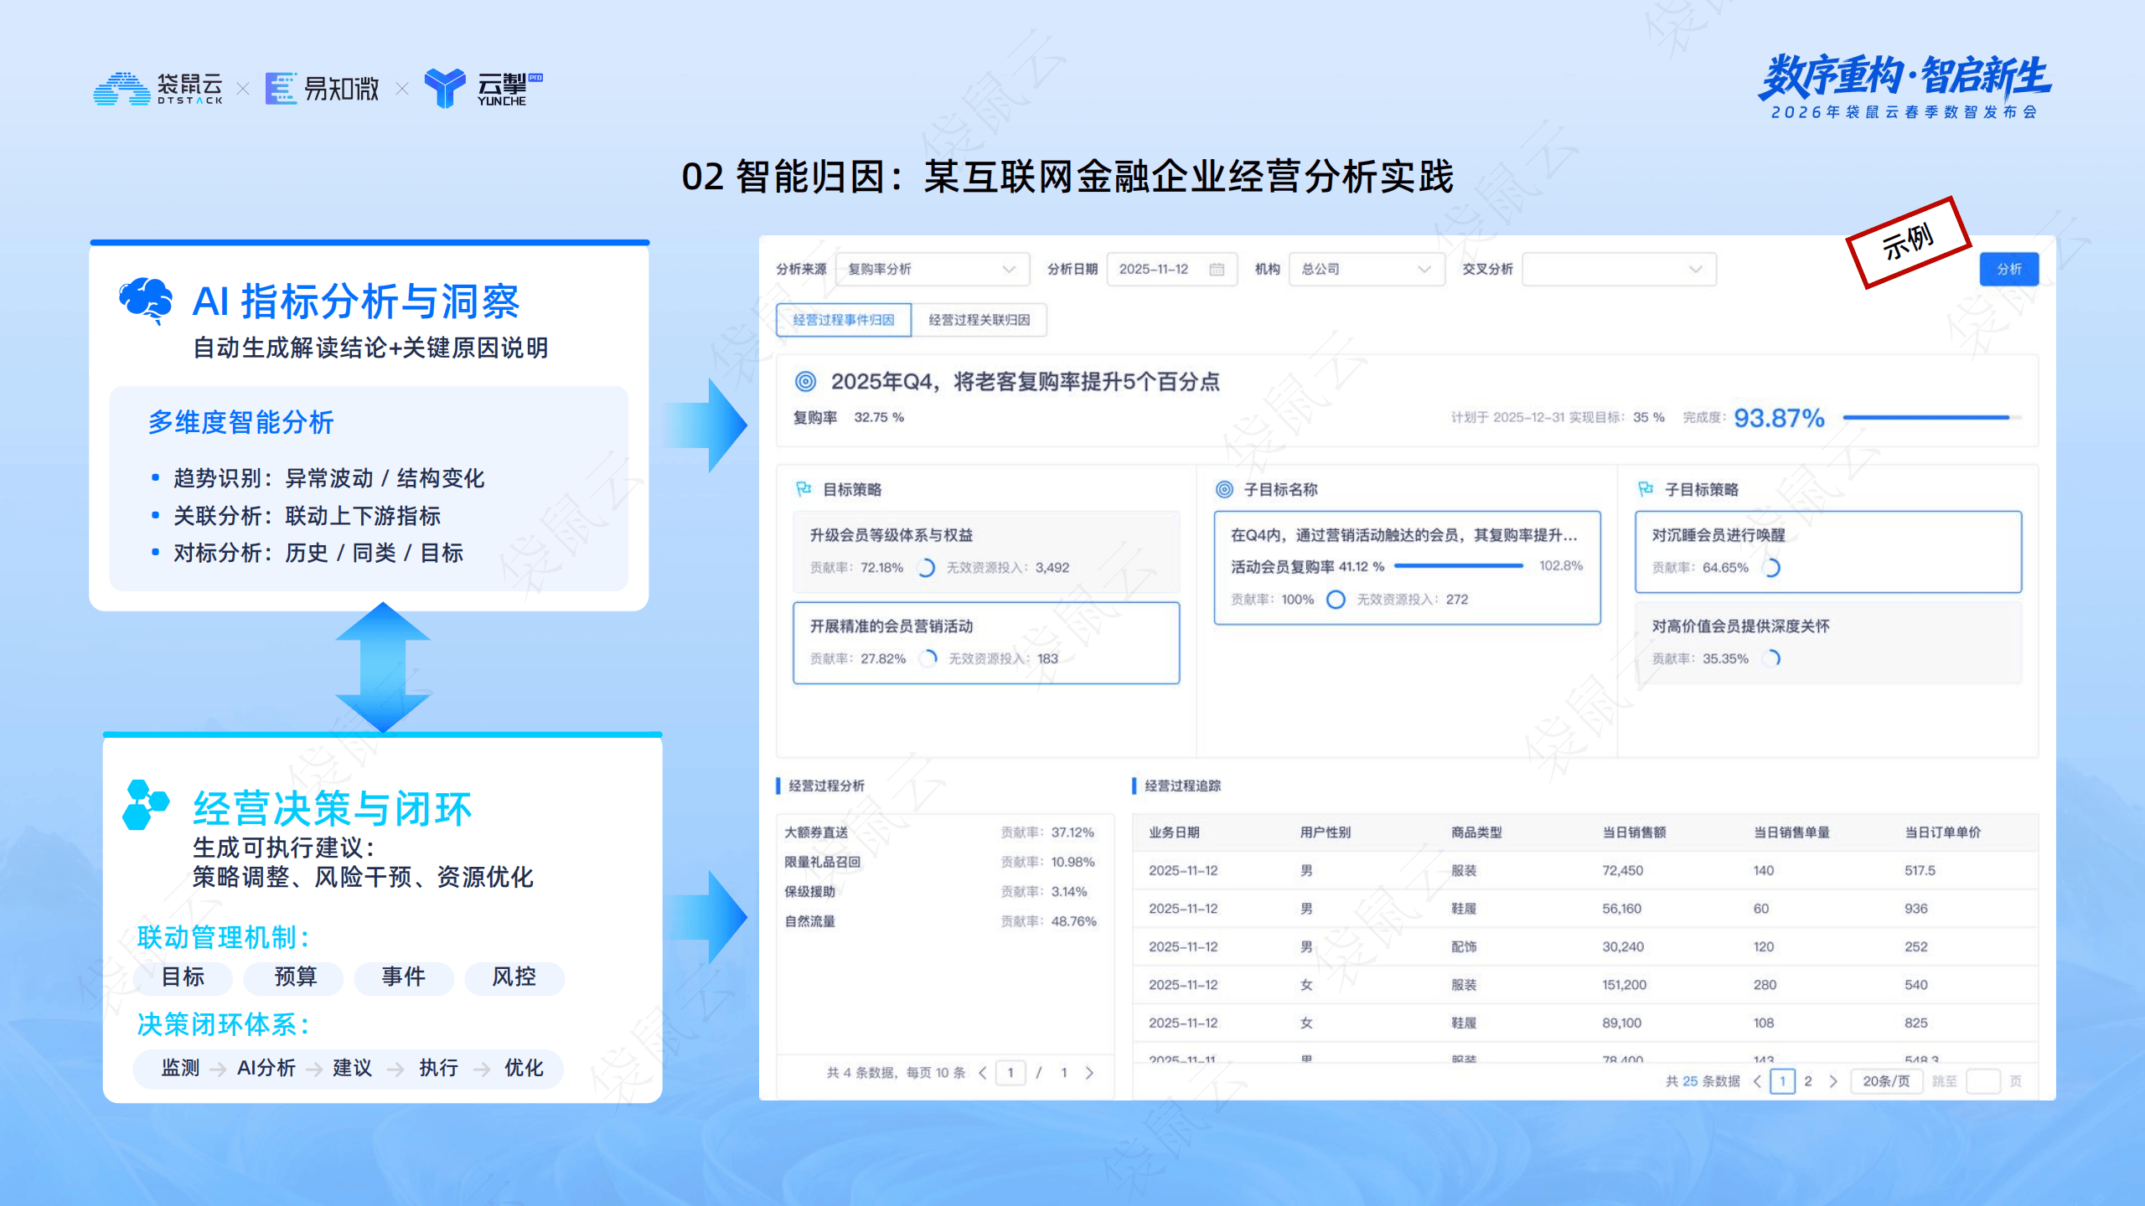
Task: Click the 风控 tag pill
Action: (514, 977)
